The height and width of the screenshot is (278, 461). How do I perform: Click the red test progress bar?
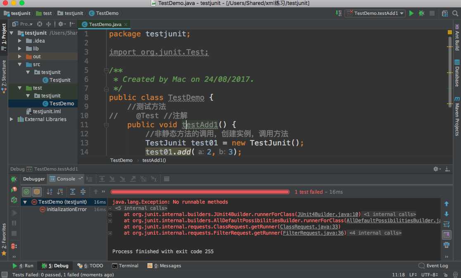click(x=200, y=192)
